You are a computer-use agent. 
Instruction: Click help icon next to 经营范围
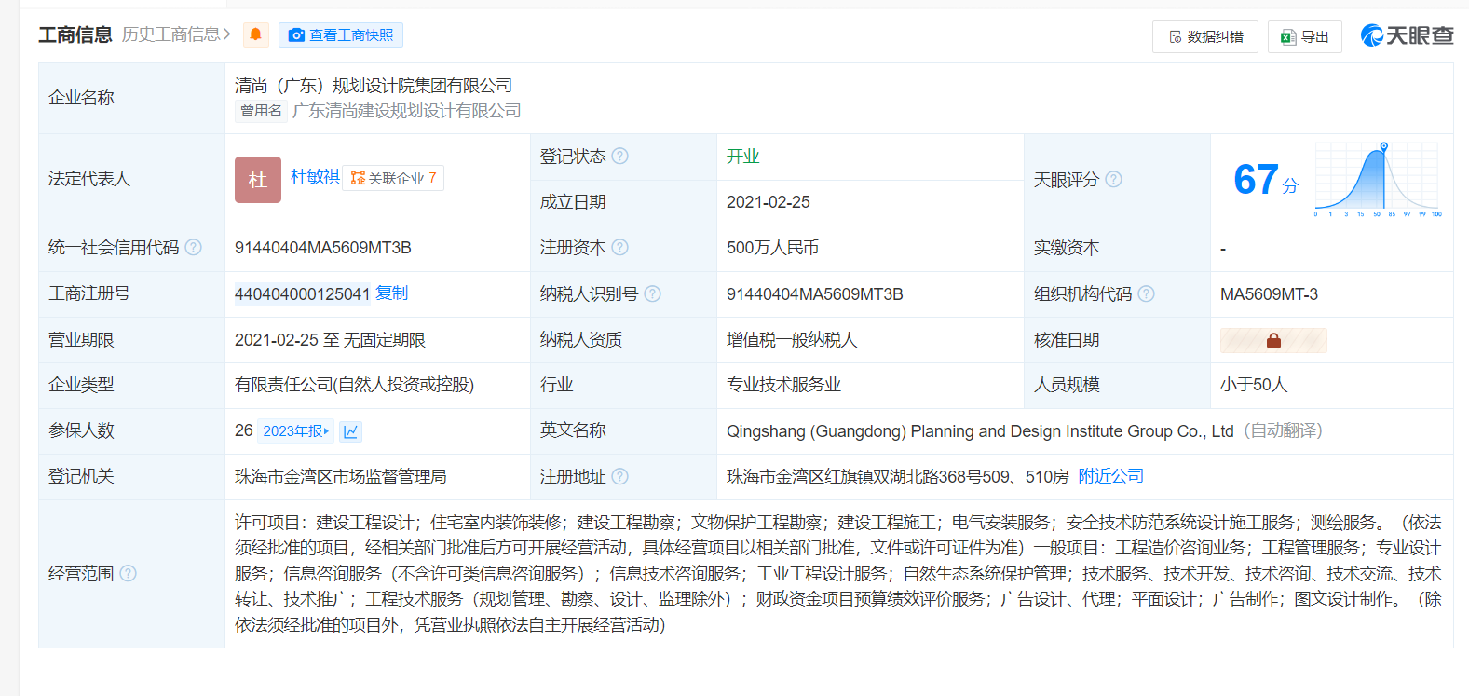pos(128,574)
